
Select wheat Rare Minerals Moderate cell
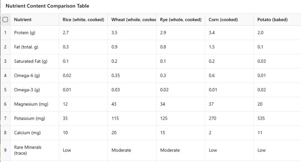pyautogui.click(x=132, y=150)
